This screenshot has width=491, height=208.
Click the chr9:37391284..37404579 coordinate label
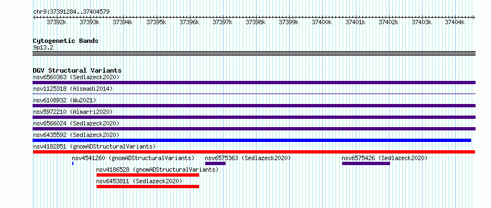(x=71, y=12)
